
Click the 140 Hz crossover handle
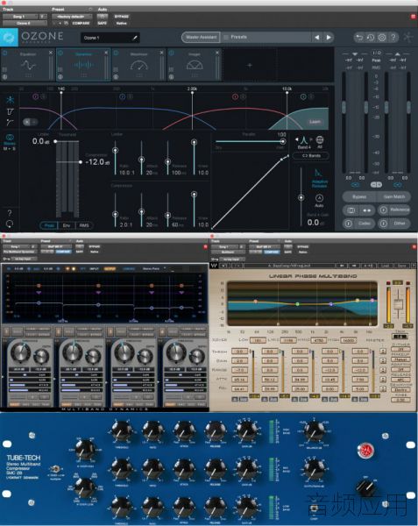click(x=61, y=92)
